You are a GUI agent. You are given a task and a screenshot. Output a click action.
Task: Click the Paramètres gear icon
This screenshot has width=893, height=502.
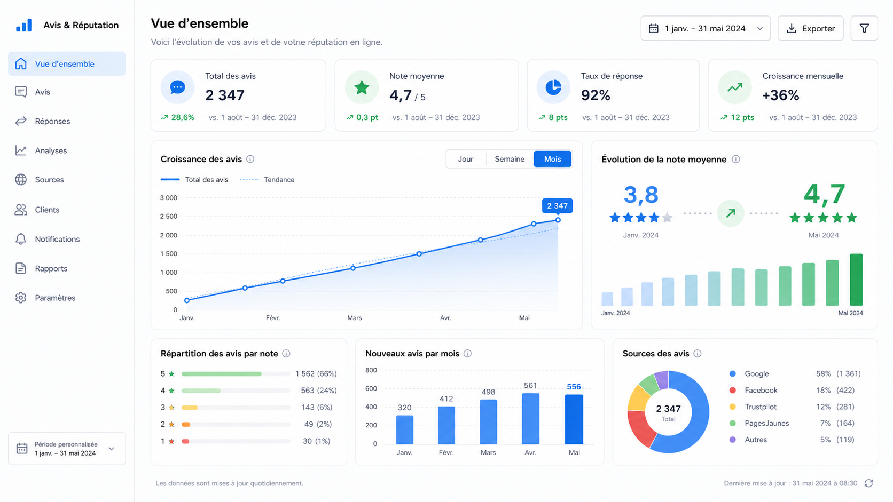(x=21, y=298)
